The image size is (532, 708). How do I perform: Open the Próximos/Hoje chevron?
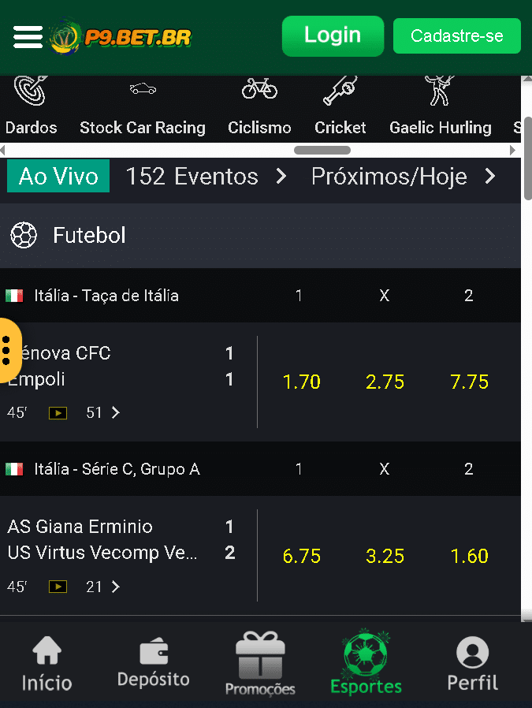click(493, 177)
